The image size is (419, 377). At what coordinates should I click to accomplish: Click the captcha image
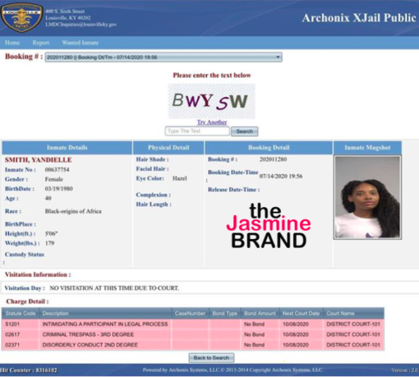[212, 101]
